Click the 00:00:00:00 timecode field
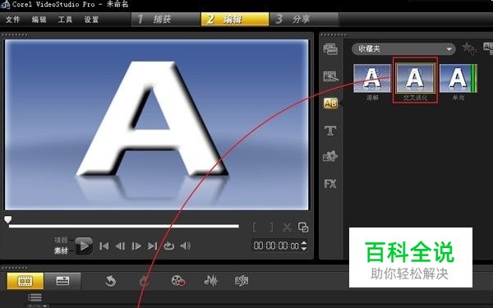The width and height of the screenshot is (493, 308). (x=276, y=246)
